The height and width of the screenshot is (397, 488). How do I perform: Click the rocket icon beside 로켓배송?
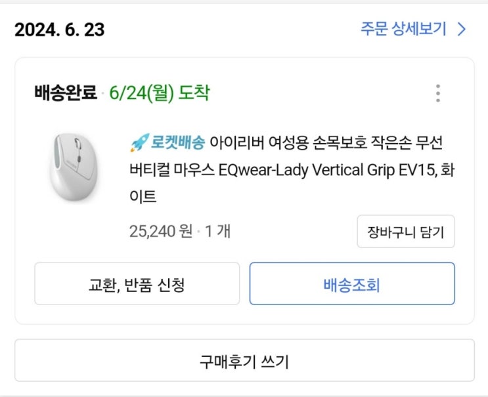pyautogui.click(x=139, y=142)
